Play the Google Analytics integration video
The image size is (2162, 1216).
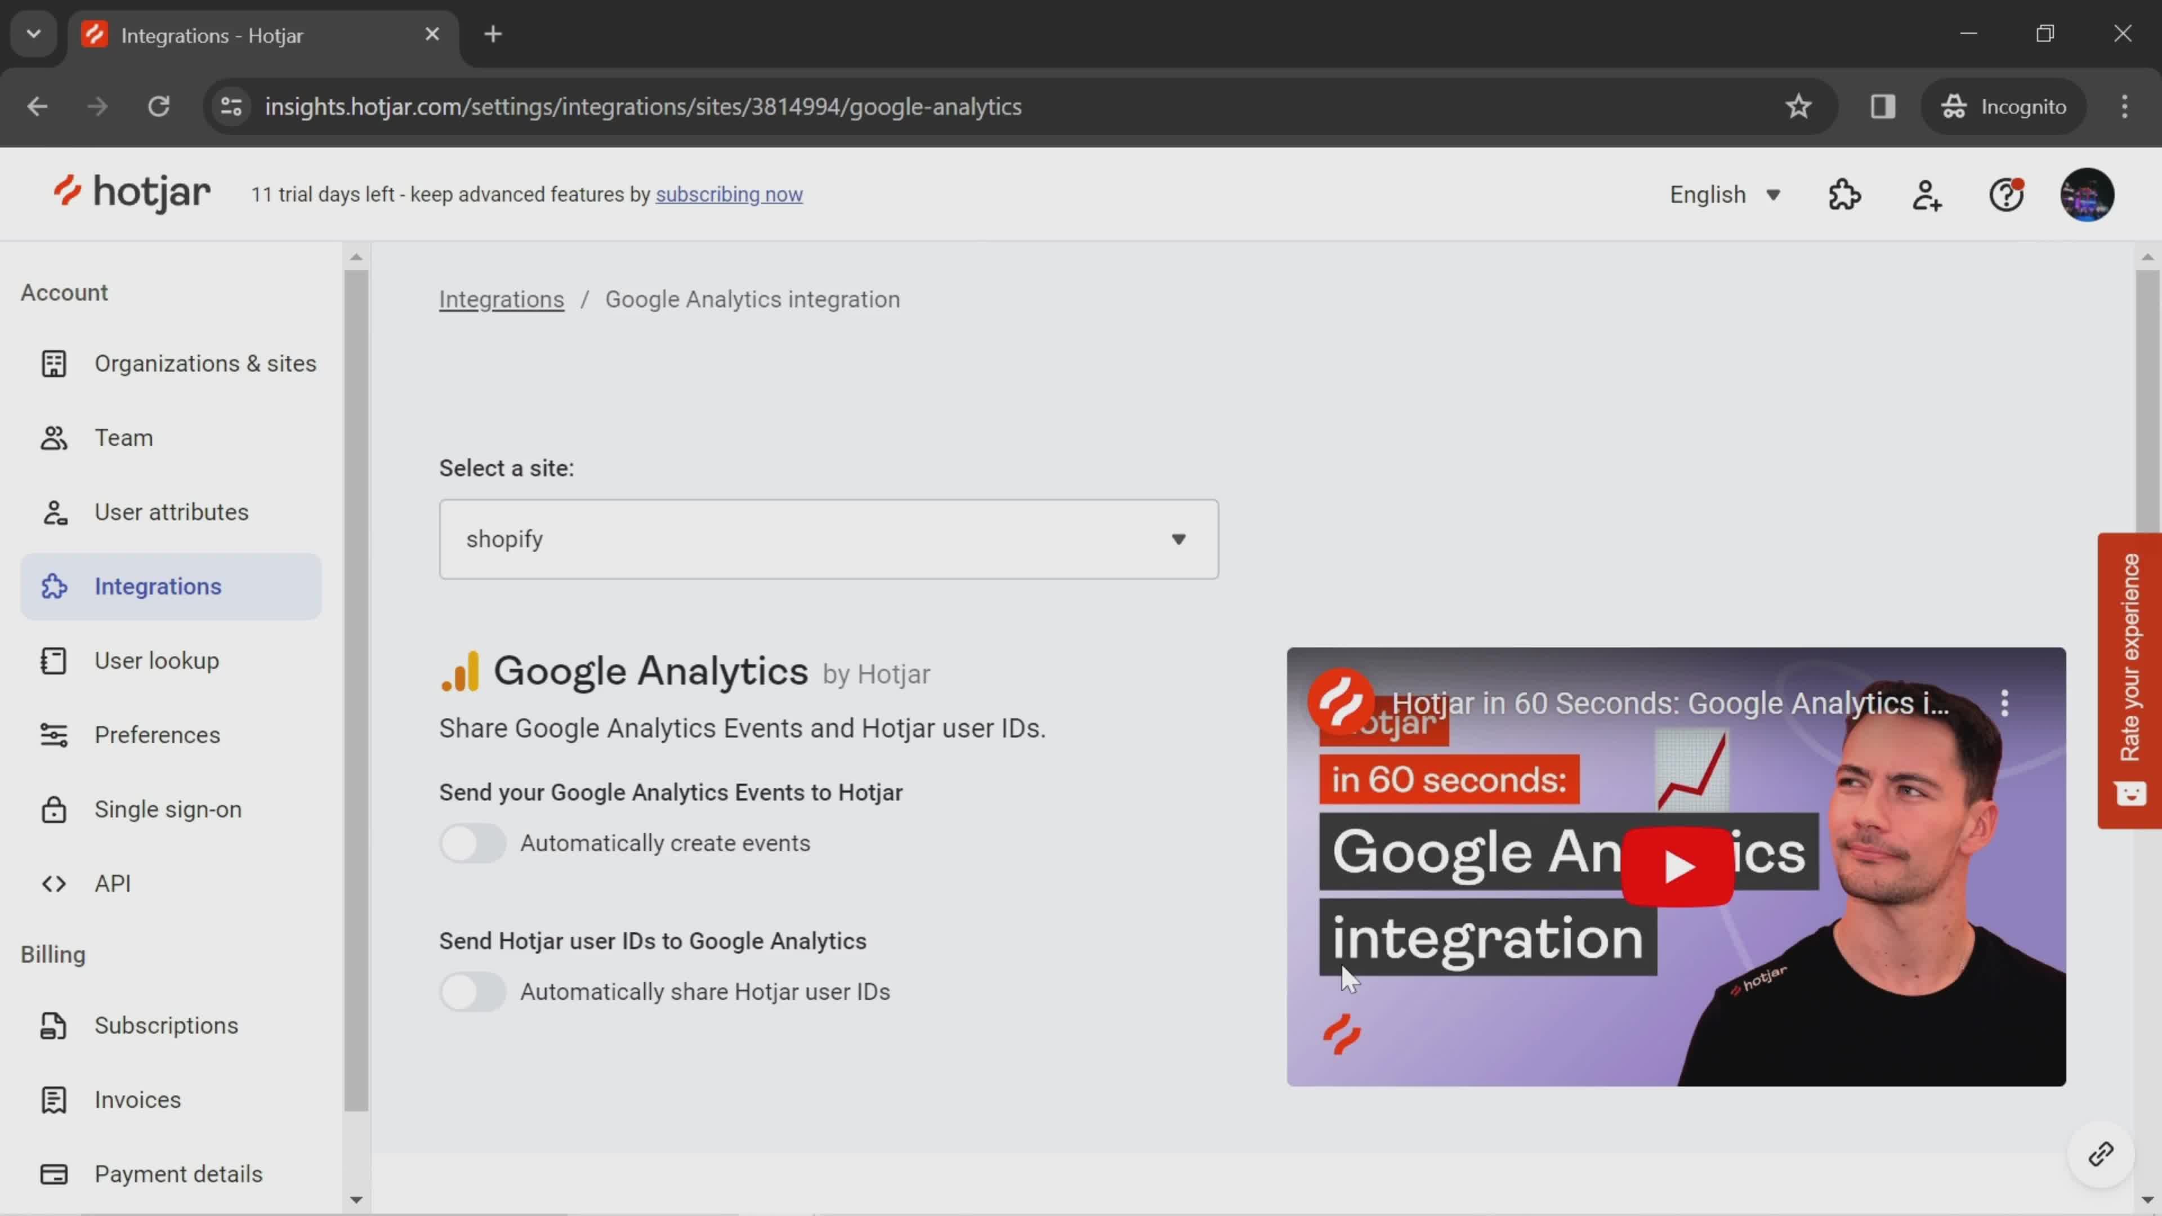(1675, 866)
